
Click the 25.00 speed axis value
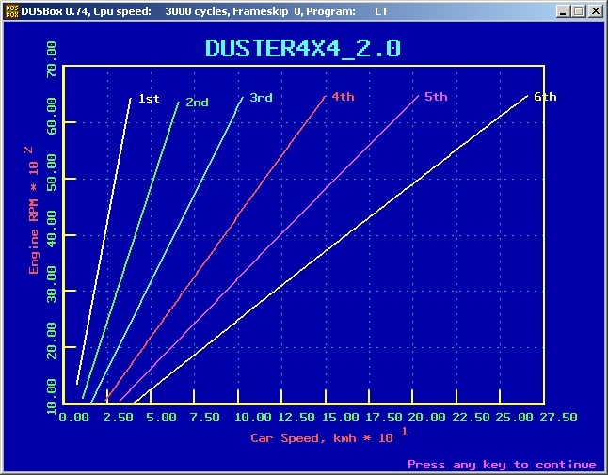(514, 418)
